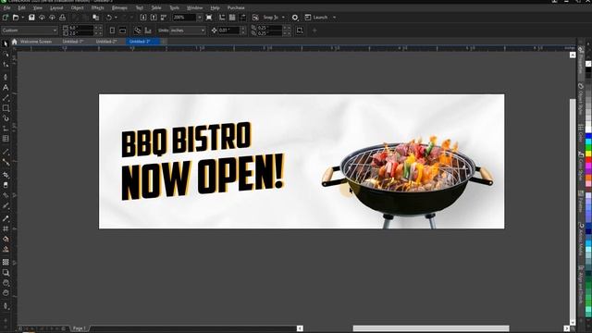The width and height of the screenshot is (592, 333).
Task: Select the Transparency checkerboard tool
Action: tap(6, 262)
